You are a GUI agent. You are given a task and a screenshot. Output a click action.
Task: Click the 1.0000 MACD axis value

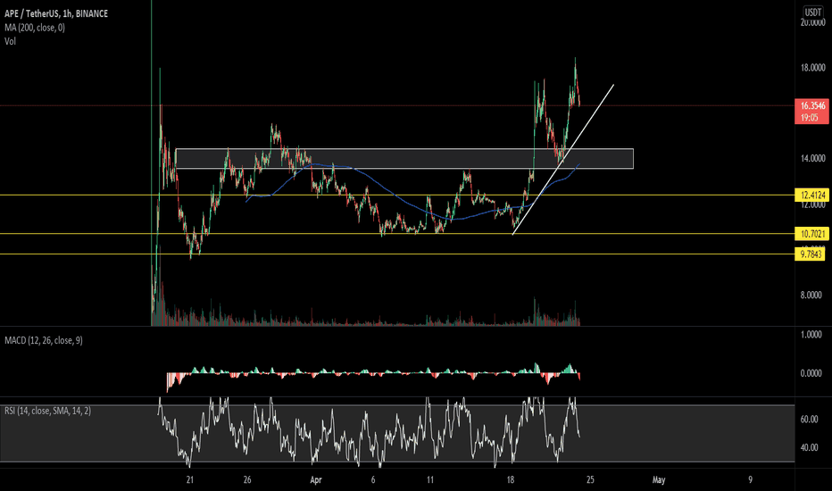point(811,335)
